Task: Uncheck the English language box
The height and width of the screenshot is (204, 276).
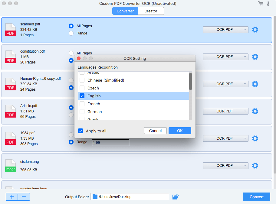Action: [x=82, y=96]
